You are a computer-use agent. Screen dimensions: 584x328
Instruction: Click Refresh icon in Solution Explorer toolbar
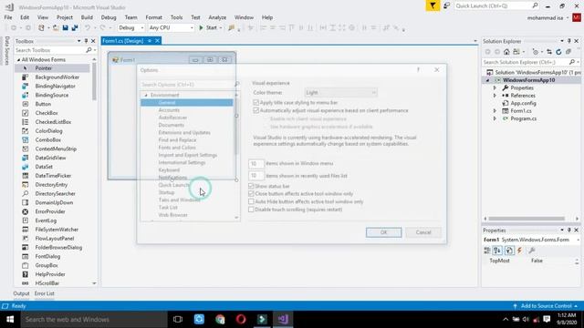[558, 52]
